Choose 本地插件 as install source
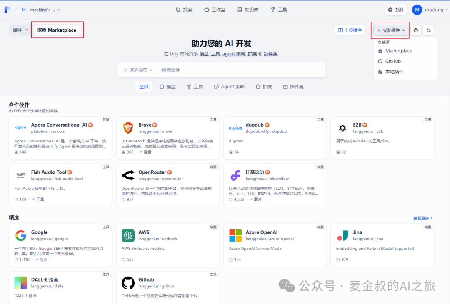Viewport: 450px width, 304px height. point(405,72)
